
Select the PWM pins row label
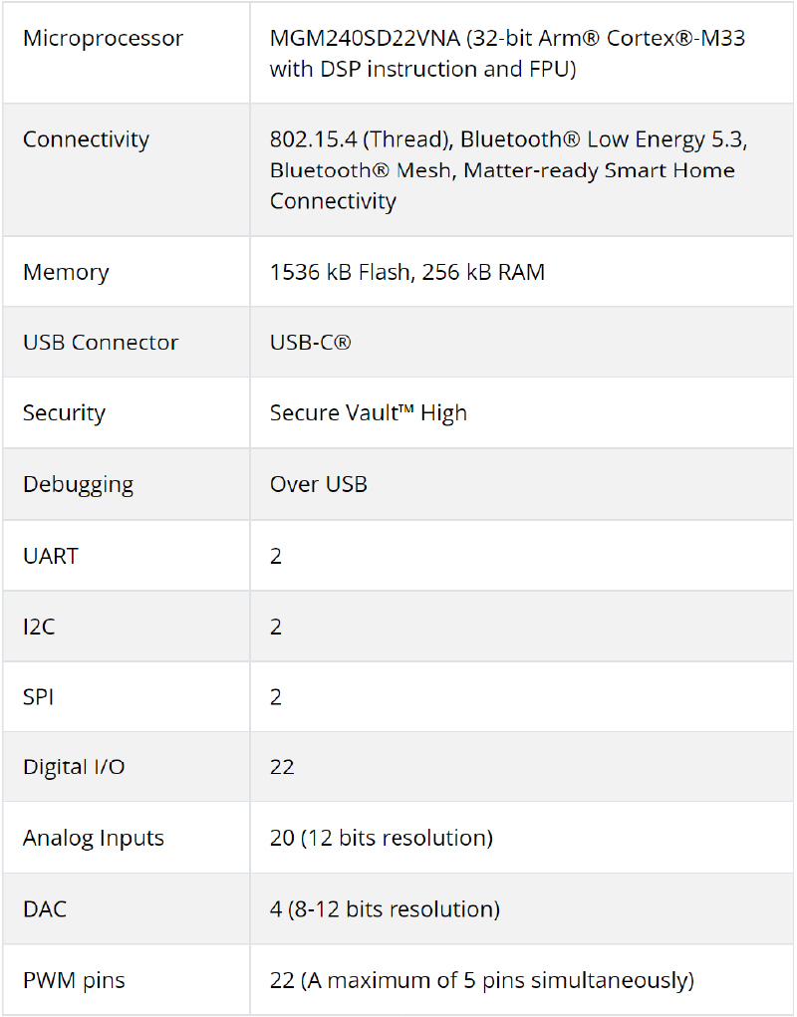[74, 980]
